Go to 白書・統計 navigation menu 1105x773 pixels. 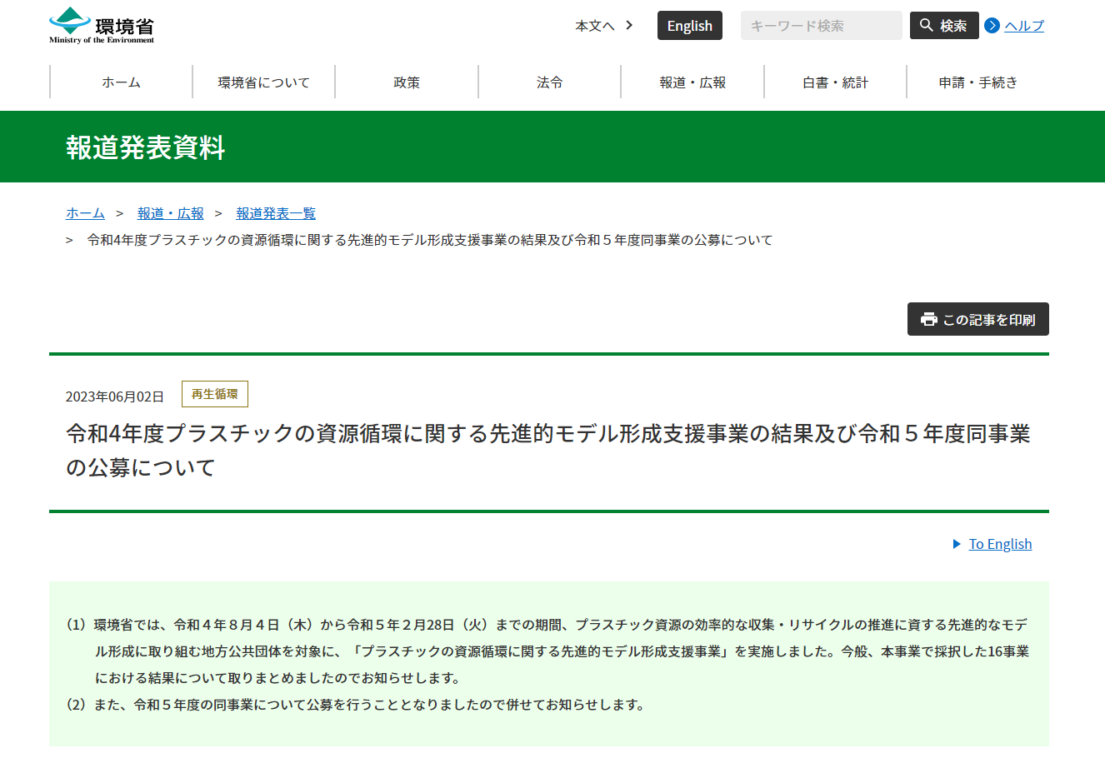tap(835, 82)
